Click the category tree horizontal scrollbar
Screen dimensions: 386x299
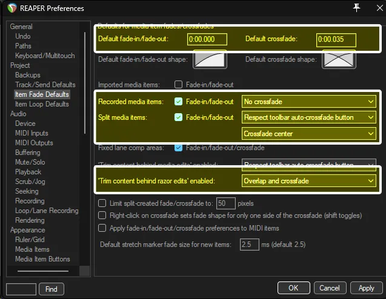(x=43, y=271)
